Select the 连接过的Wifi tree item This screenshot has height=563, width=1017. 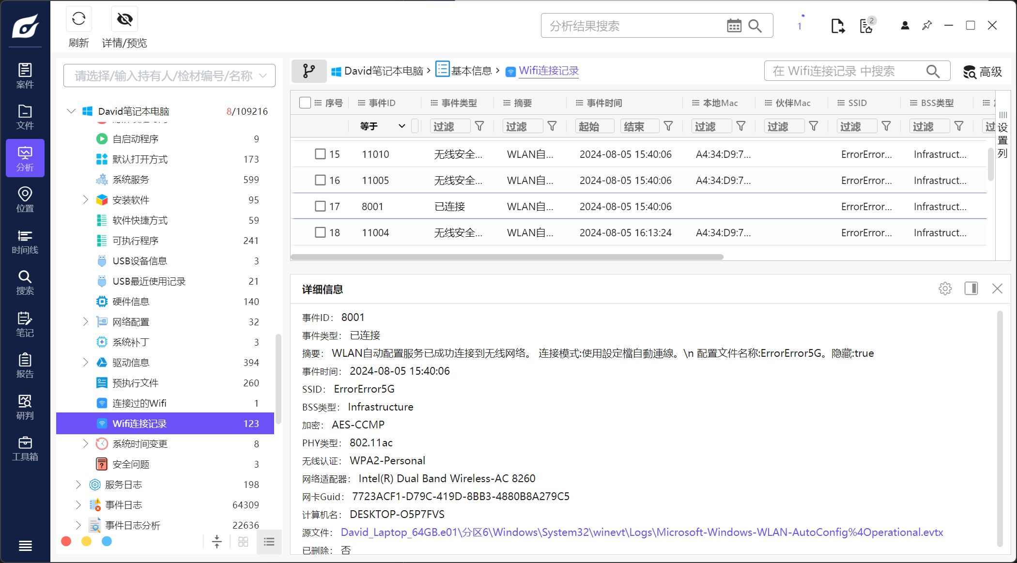point(139,403)
